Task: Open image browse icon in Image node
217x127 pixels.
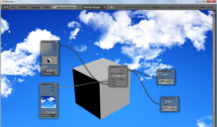Action: pos(43,112)
